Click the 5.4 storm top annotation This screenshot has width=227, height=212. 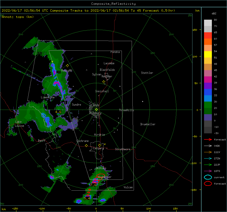(87, 198)
